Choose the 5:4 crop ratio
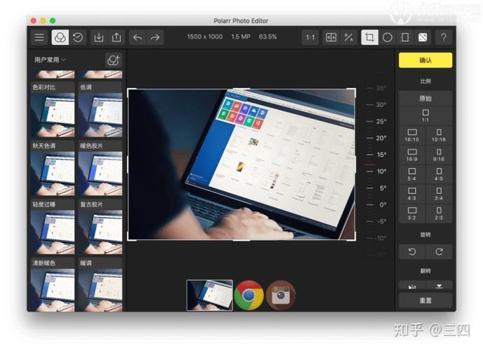 pos(412,174)
